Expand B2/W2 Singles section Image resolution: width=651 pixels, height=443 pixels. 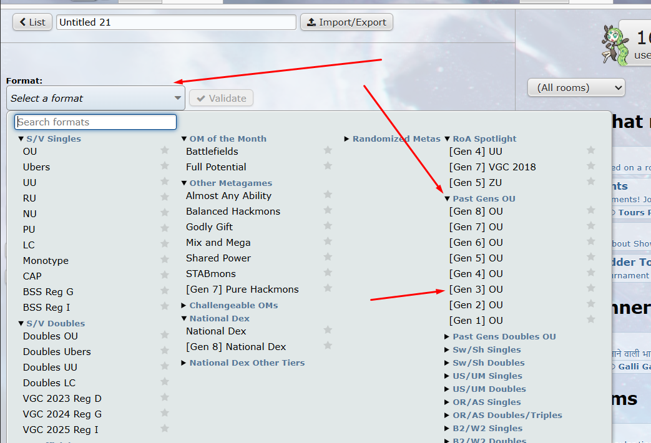point(483,428)
